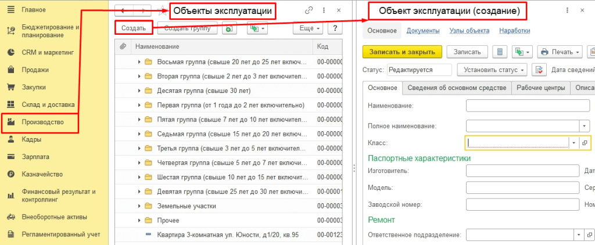This screenshot has height=245, width=595.
Task: Select Шестая группа row
Action: tap(228, 177)
